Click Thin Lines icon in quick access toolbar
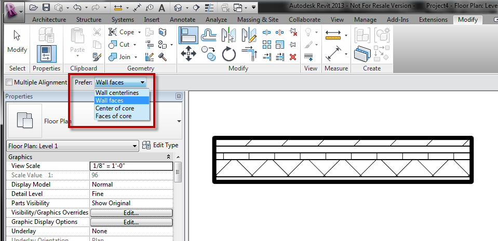 pyautogui.click(x=208, y=7)
